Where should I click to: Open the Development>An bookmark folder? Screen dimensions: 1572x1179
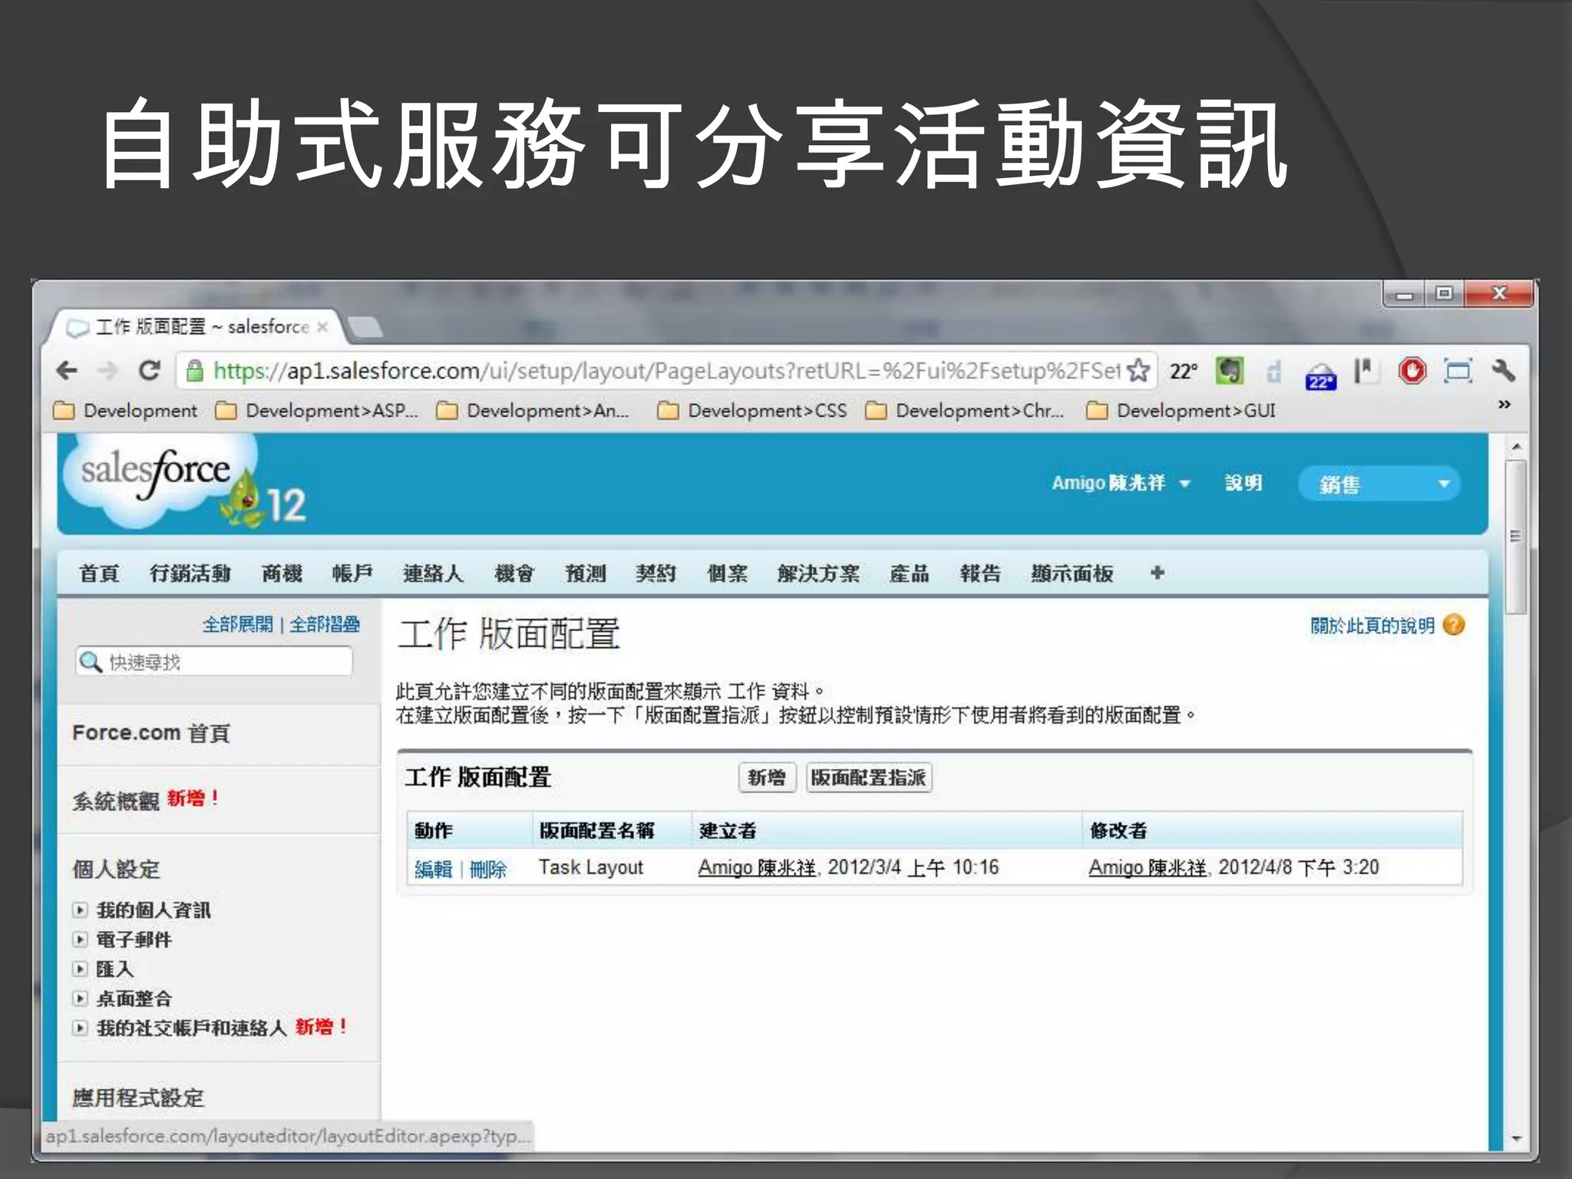click(533, 411)
